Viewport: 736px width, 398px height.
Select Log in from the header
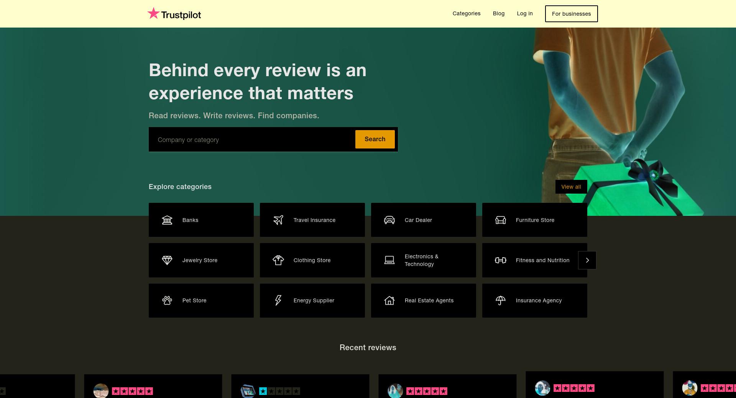click(525, 13)
